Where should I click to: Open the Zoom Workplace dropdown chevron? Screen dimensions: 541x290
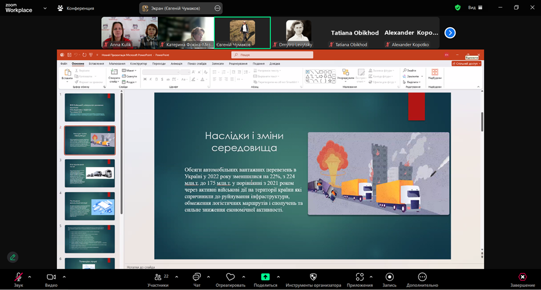46,8
